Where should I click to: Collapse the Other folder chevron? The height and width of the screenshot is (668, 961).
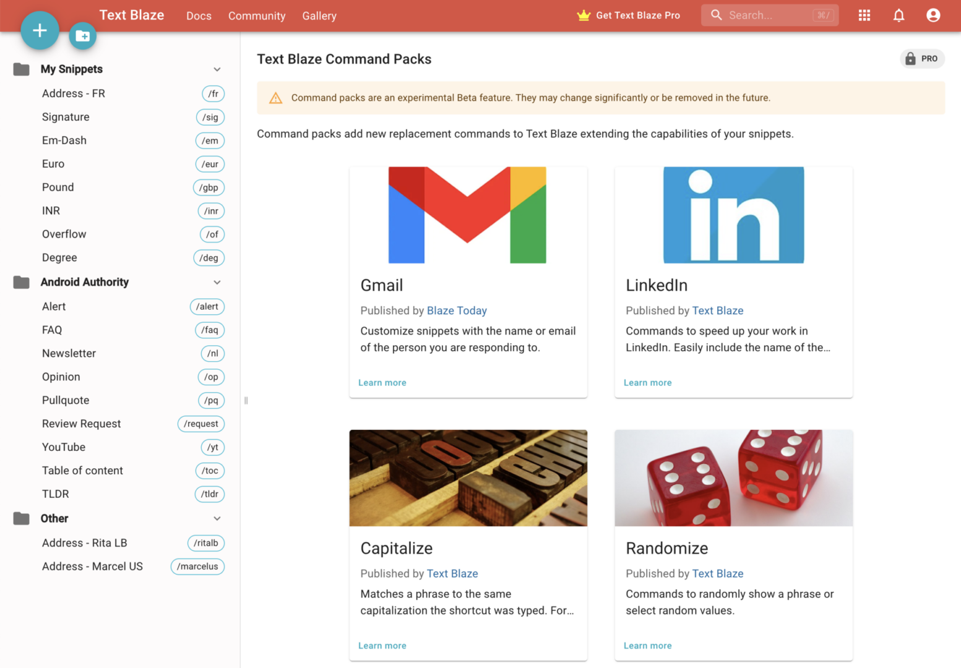click(217, 518)
